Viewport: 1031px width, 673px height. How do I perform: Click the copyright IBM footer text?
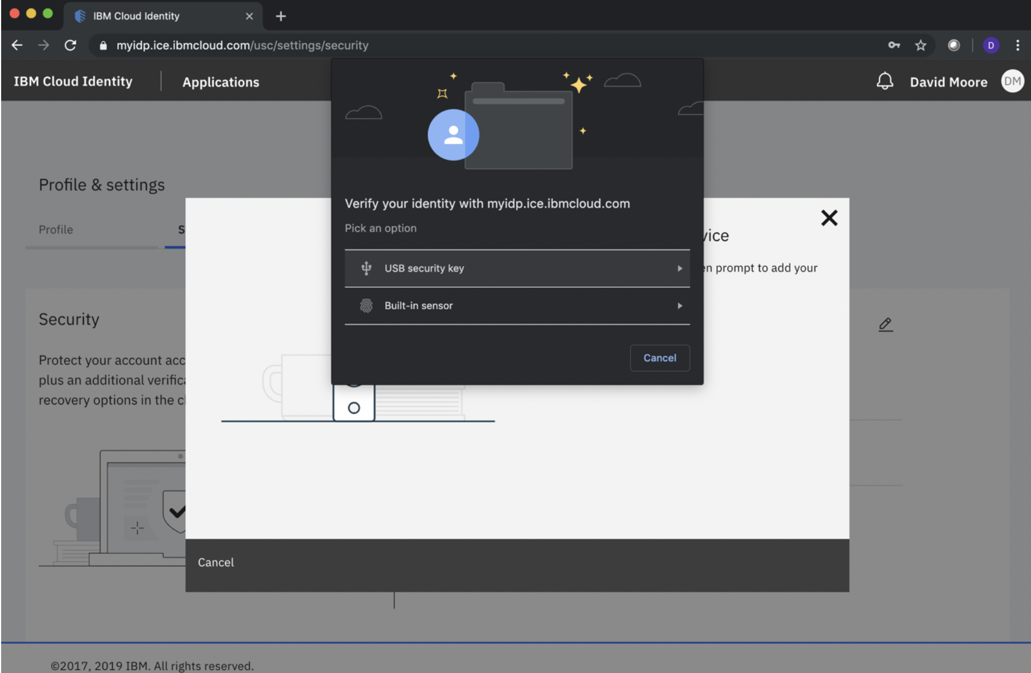(152, 666)
